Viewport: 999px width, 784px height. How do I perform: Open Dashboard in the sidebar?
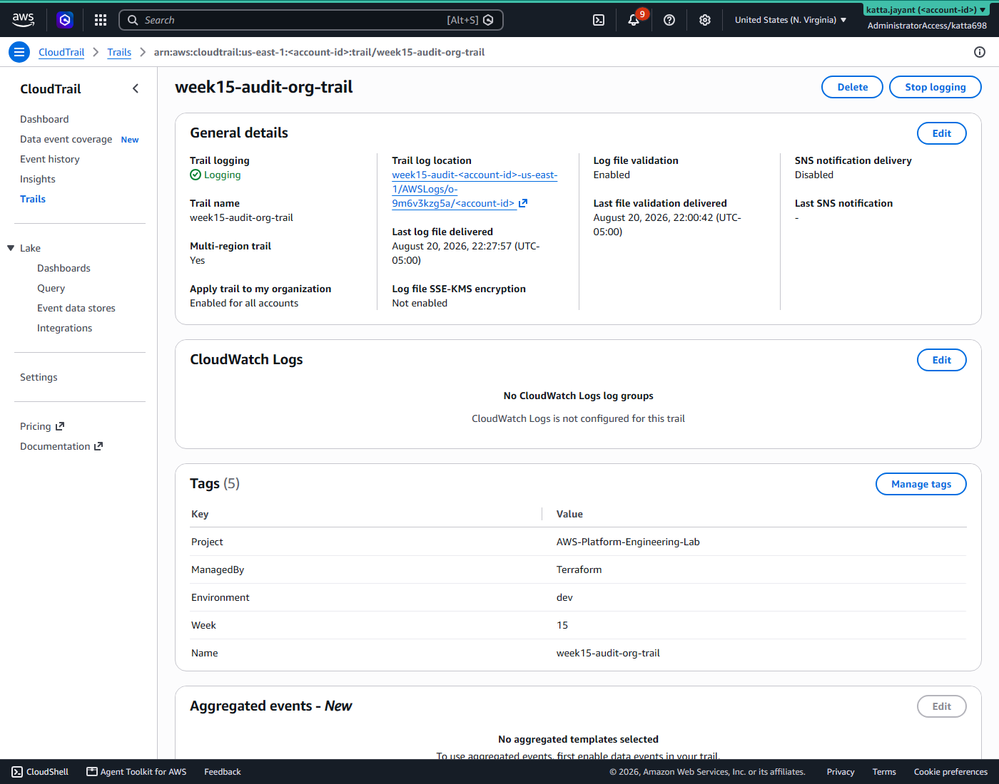tap(44, 119)
